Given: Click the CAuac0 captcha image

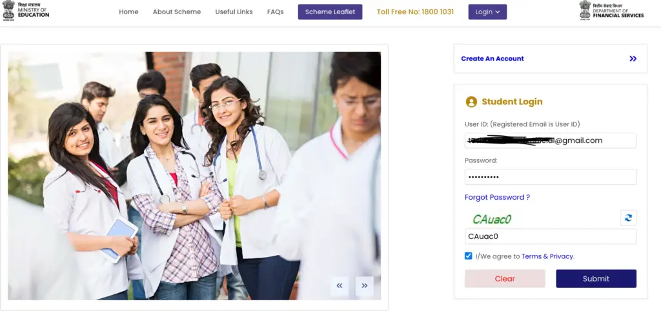Looking at the screenshot, I should click(491, 219).
